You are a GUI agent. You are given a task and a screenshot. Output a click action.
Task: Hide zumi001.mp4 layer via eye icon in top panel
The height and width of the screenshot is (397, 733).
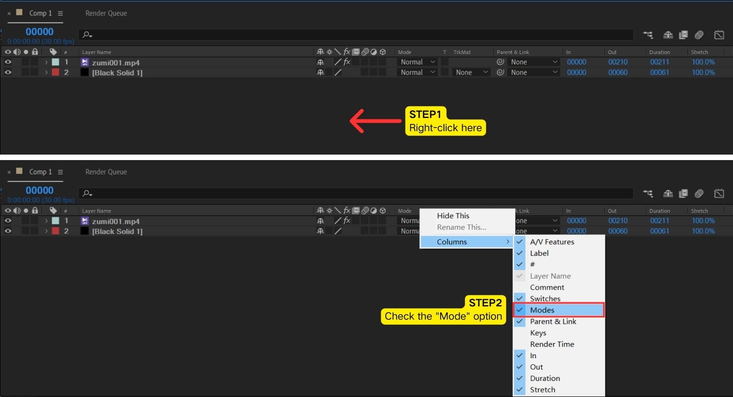[8, 62]
